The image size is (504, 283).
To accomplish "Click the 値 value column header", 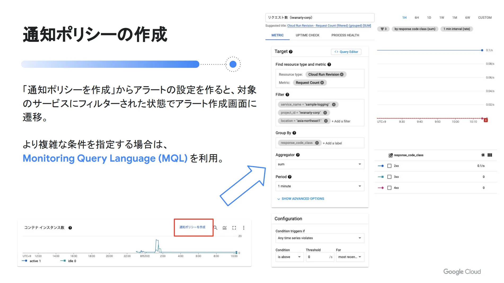I will point(483,155).
